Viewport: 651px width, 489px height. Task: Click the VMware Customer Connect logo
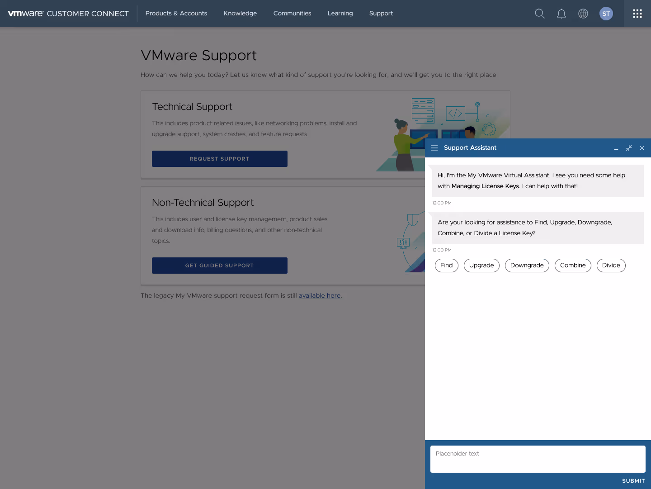pyautogui.click(x=68, y=14)
